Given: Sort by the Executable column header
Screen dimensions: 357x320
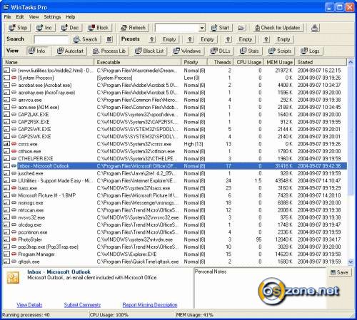Looking at the screenshot, I should (138, 62).
